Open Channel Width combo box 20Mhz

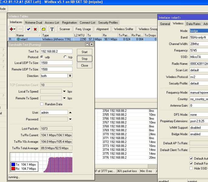click(x=199, y=44)
